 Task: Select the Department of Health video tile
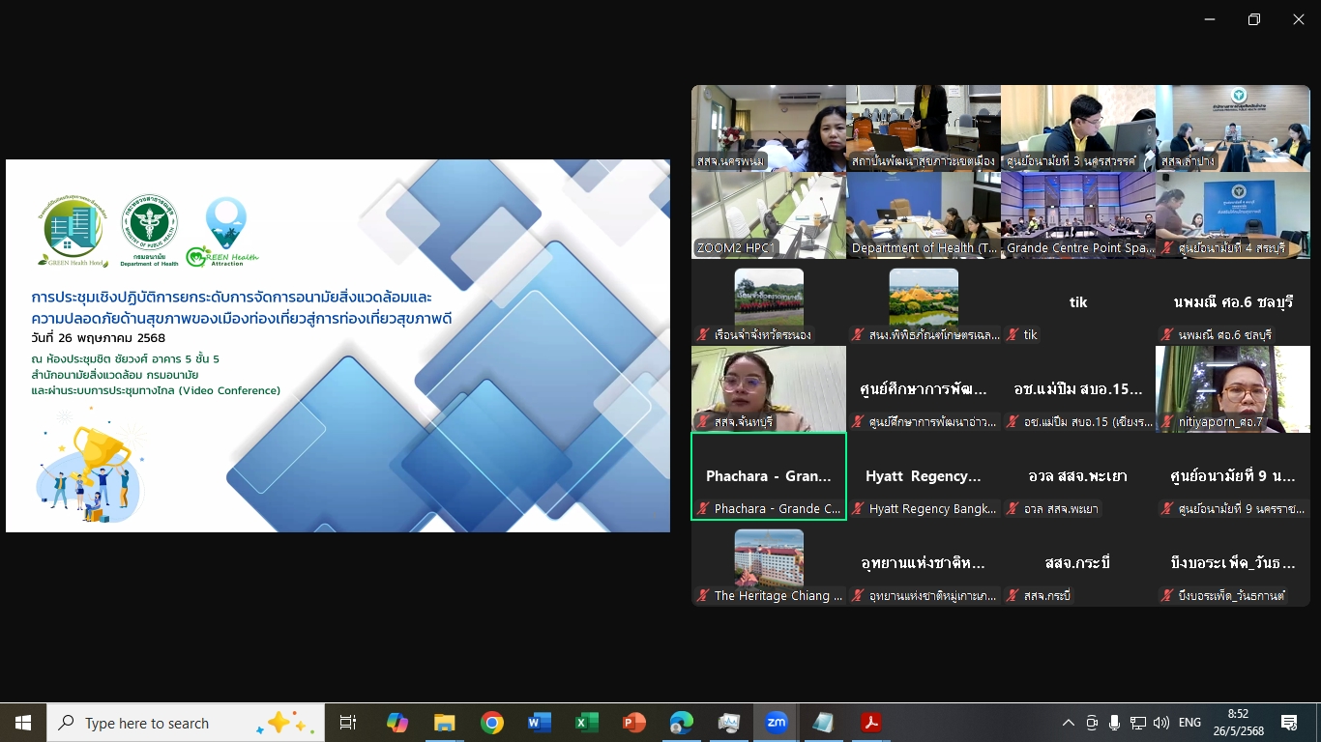(x=924, y=215)
